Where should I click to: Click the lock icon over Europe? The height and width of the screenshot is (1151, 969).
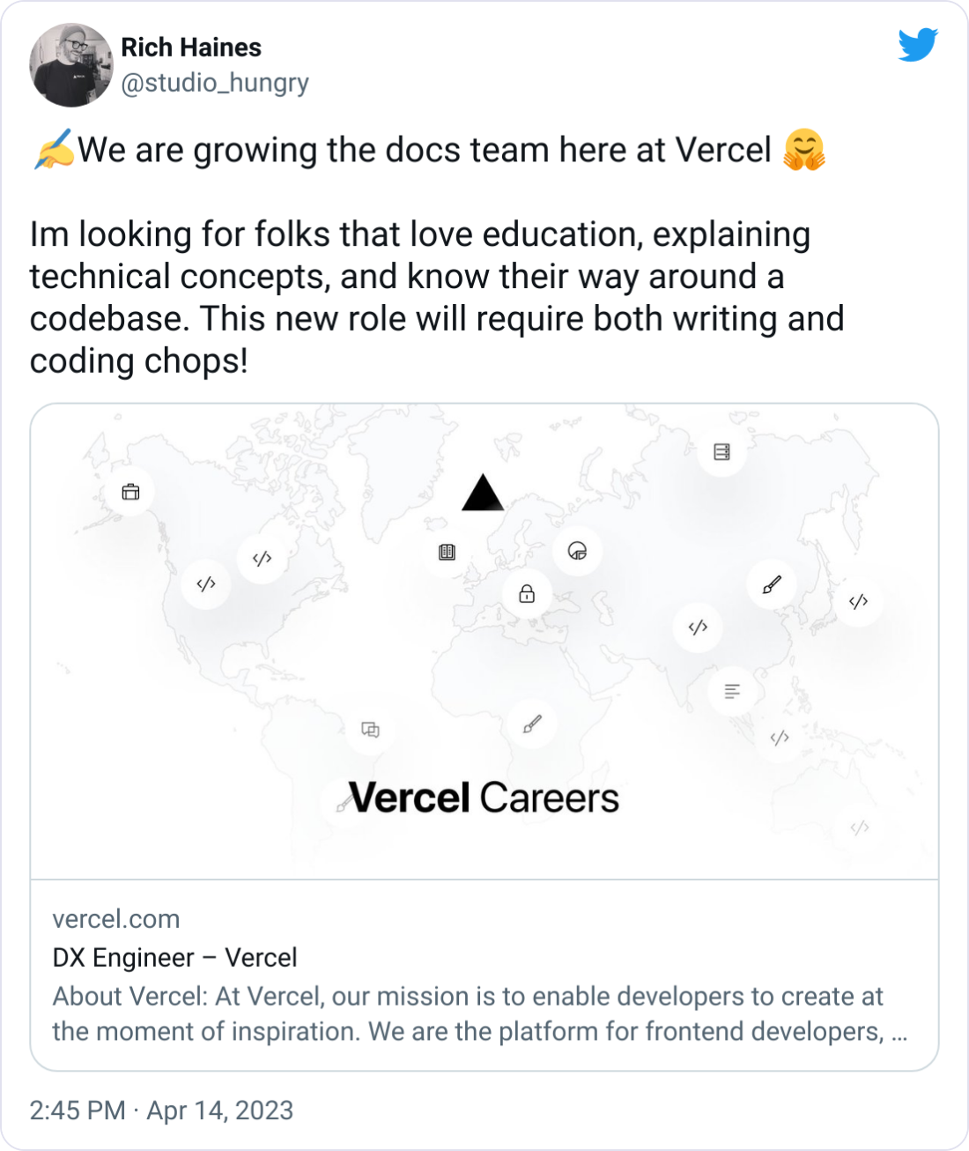pos(526,593)
